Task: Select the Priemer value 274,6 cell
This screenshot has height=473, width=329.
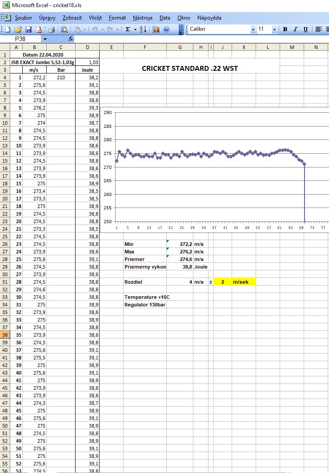Action: click(x=180, y=259)
